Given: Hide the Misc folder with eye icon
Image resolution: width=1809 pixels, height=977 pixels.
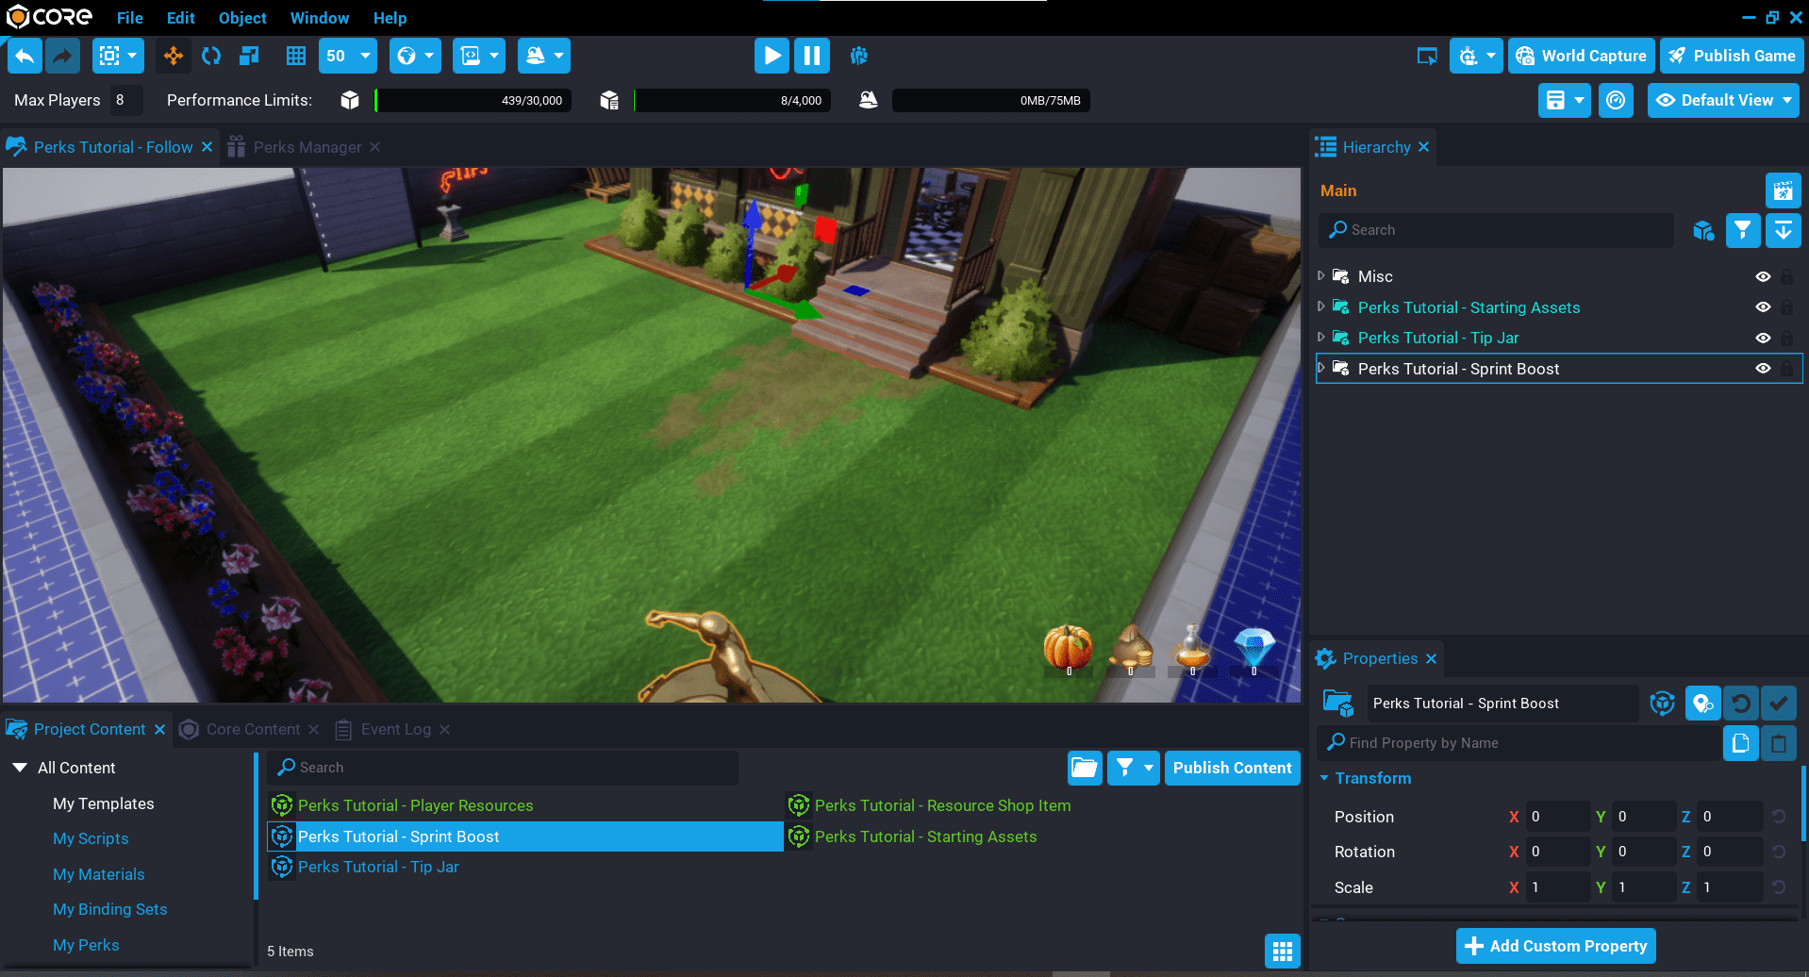Looking at the screenshot, I should [x=1762, y=276].
